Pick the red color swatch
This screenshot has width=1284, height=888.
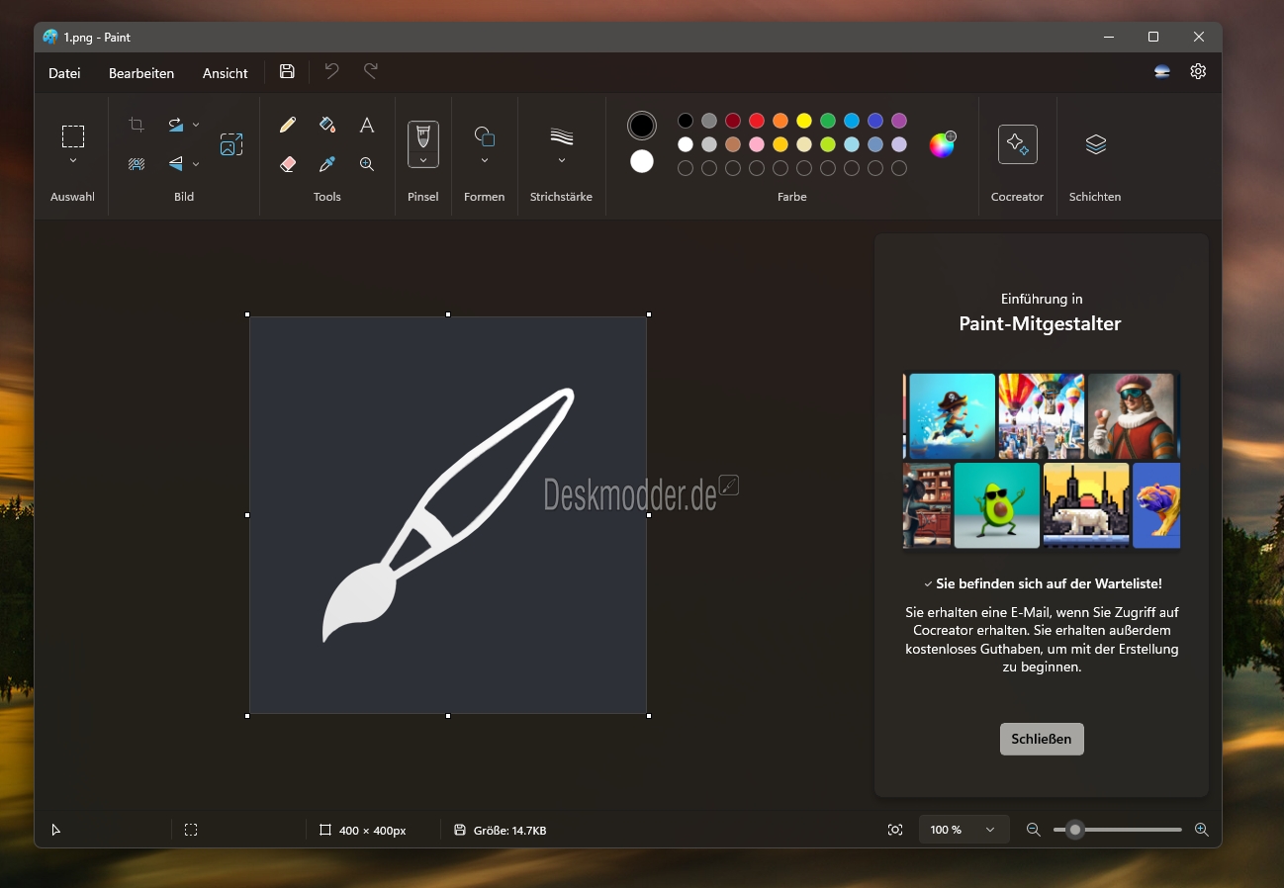pos(757,121)
